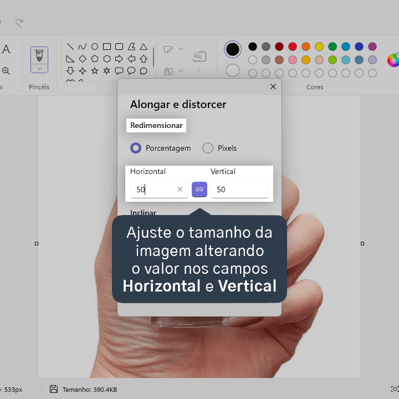Pick the right arrow shape
Viewport: 399px width, 399px height.
click(119, 59)
